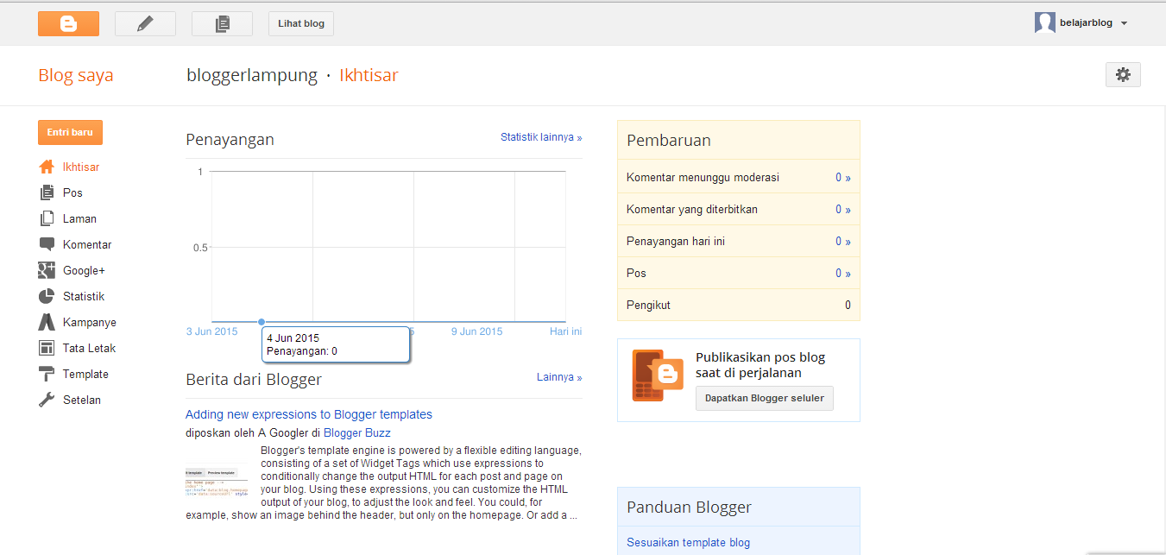Go to Statistik in the sidebar

tap(84, 296)
